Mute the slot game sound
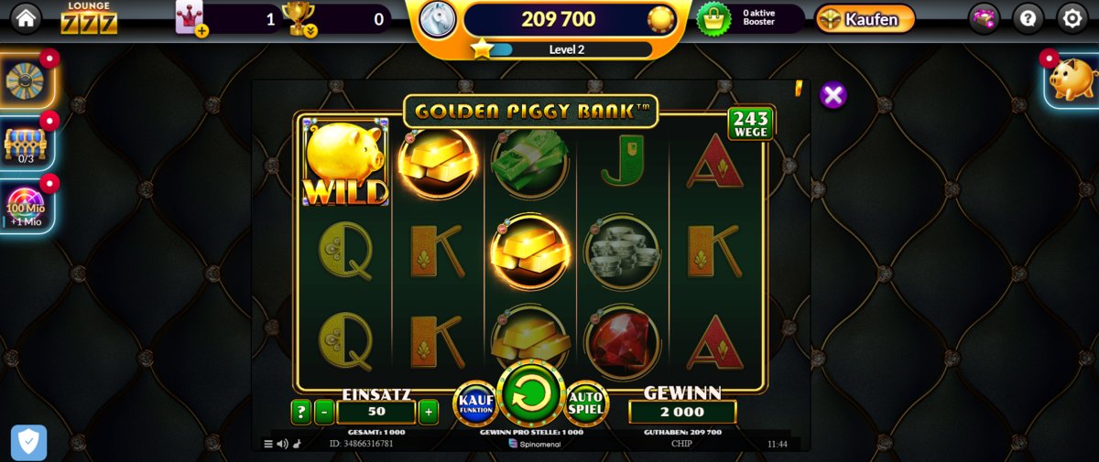The height and width of the screenshot is (462, 1099). (x=282, y=444)
